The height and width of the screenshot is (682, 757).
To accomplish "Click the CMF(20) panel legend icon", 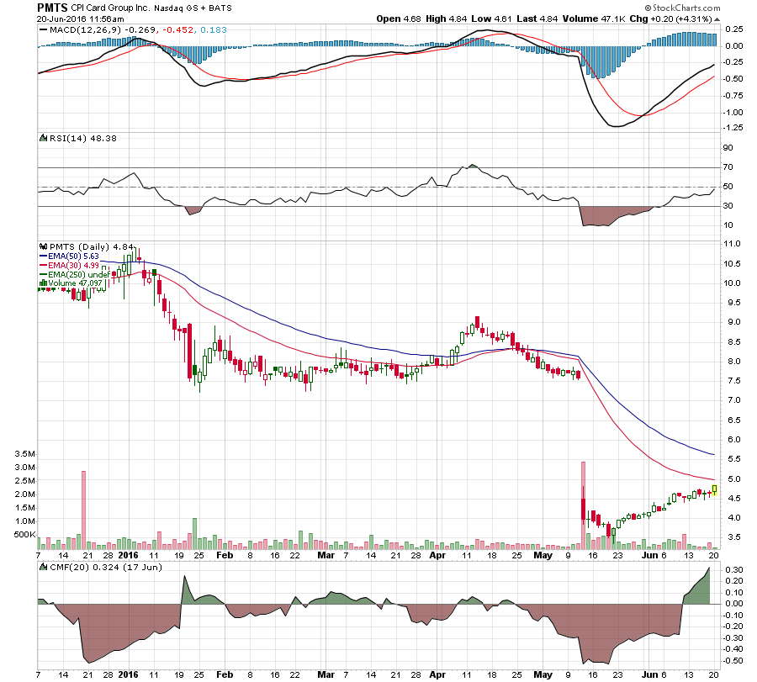I will (x=44, y=567).
